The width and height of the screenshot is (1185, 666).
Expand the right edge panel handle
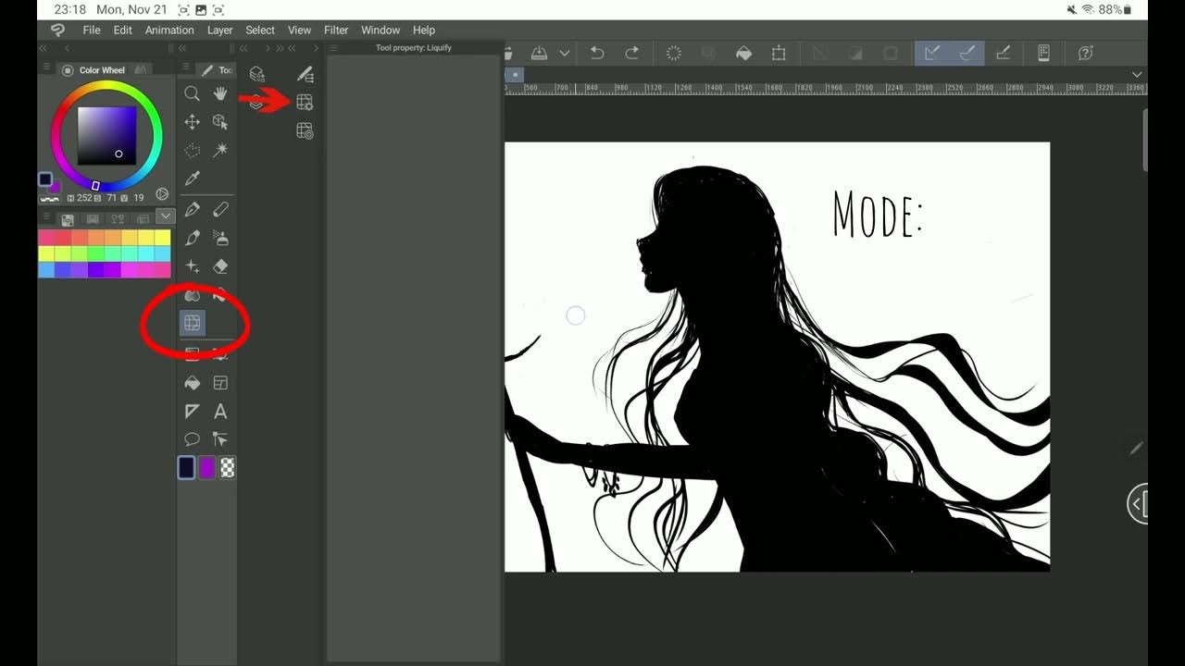coord(1139,504)
